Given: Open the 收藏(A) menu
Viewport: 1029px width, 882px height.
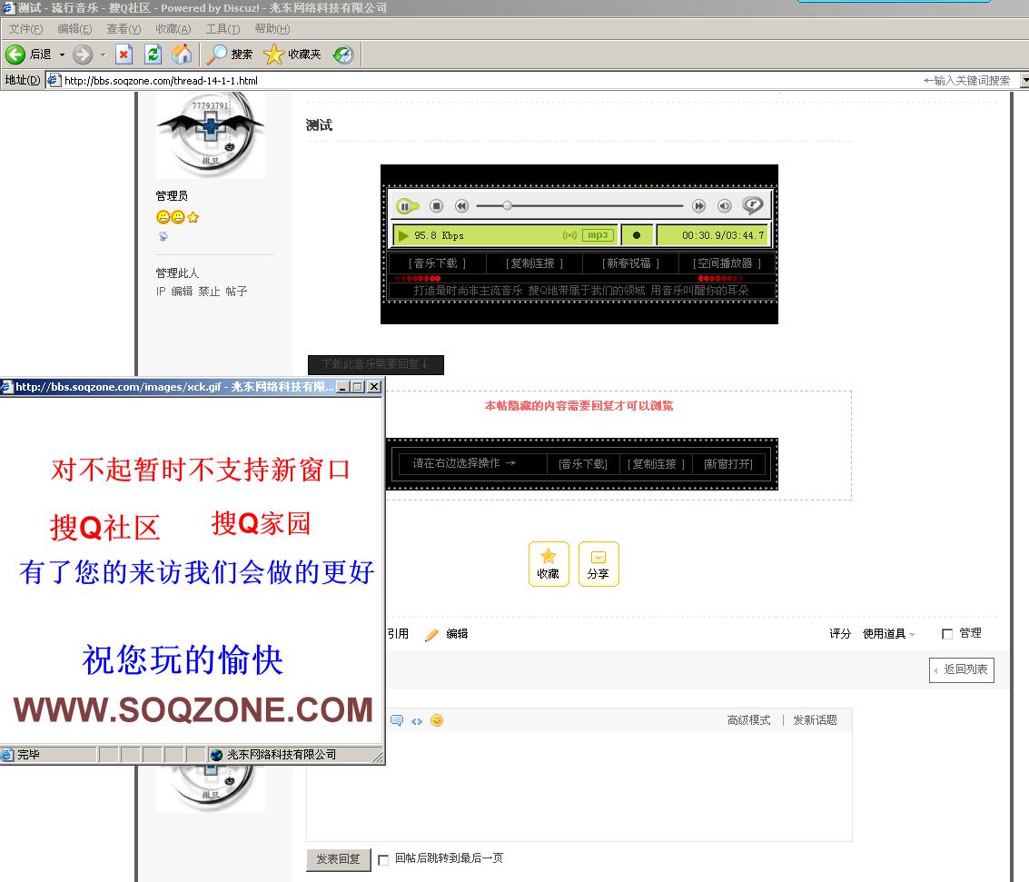Looking at the screenshot, I should [173, 29].
